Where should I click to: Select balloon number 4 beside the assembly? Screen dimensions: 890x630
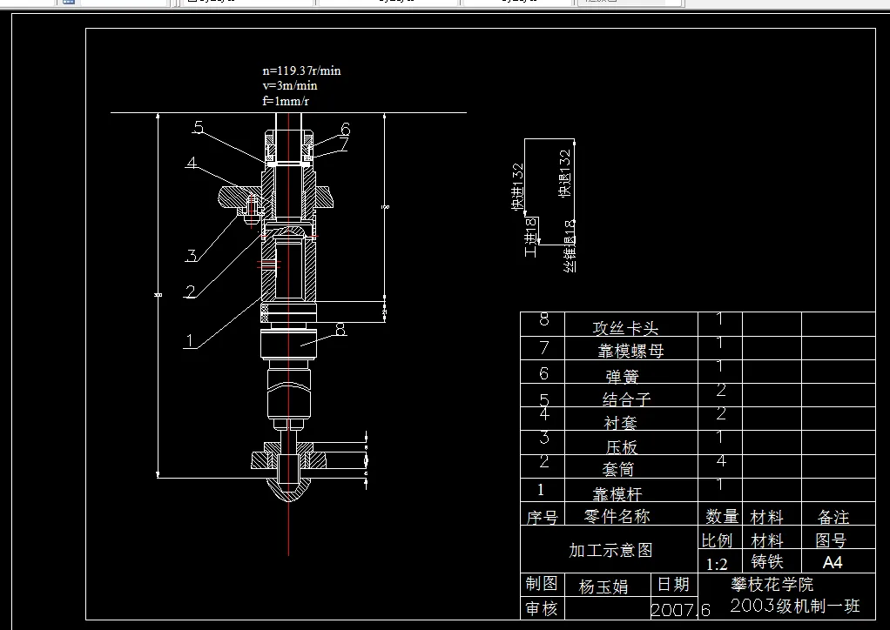[192, 163]
